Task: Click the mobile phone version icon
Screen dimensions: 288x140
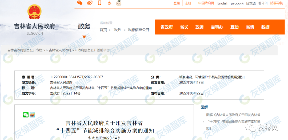Action: coord(99,3)
